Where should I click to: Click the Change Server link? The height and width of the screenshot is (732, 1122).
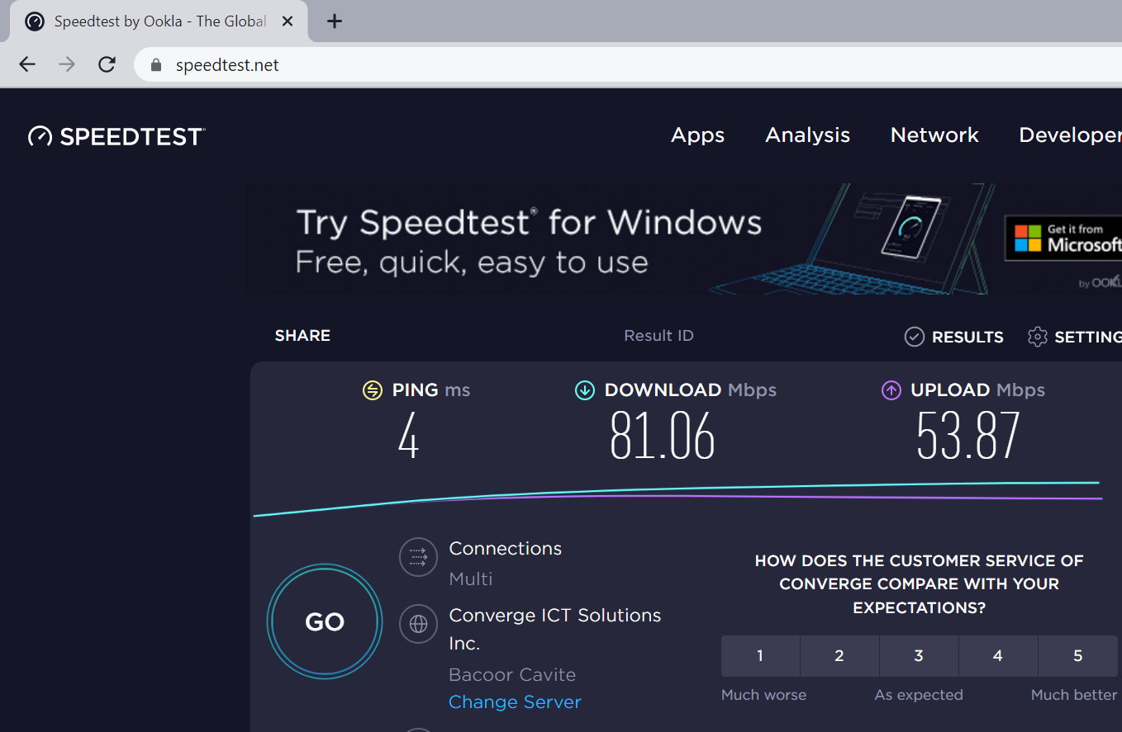coord(515,702)
